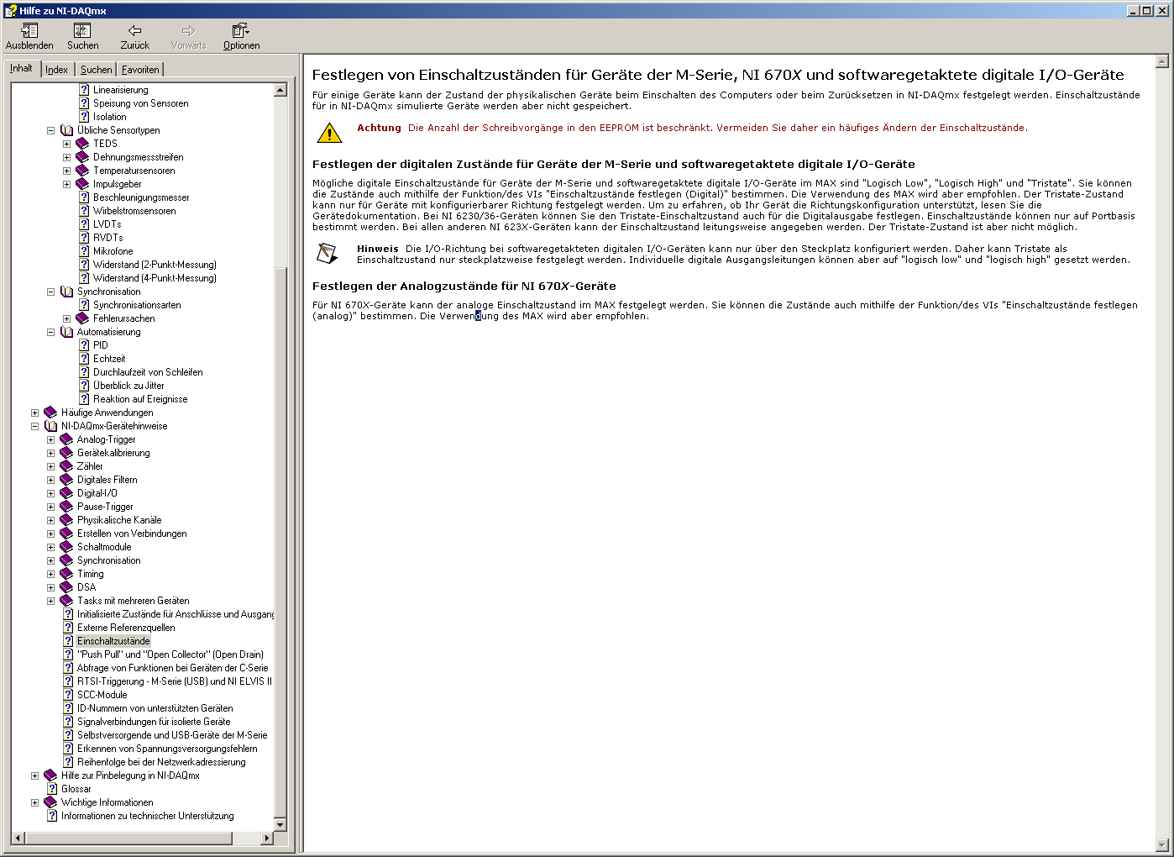
Task: Click the book icon beside TEDS
Action: 82,144
